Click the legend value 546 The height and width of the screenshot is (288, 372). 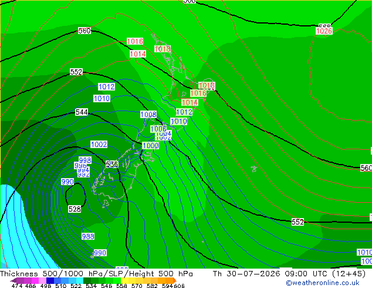pyautogui.click(x=107, y=286)
